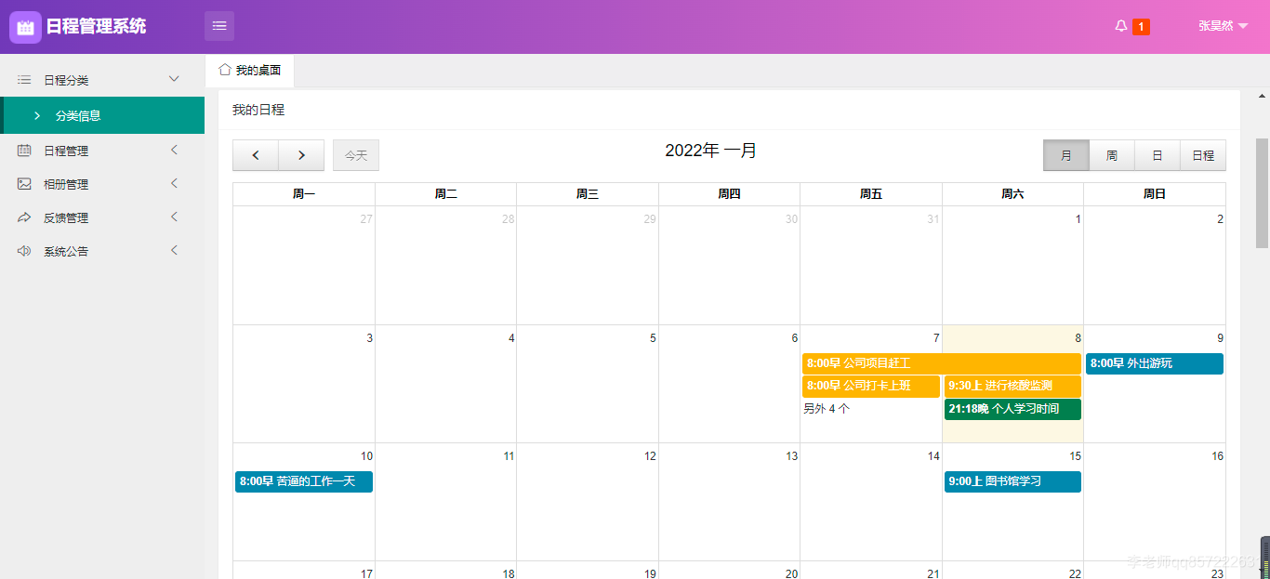Click the page vertical scrollbar thumb
This screenshot has height=579, width=1270.
pos(1262,192)
